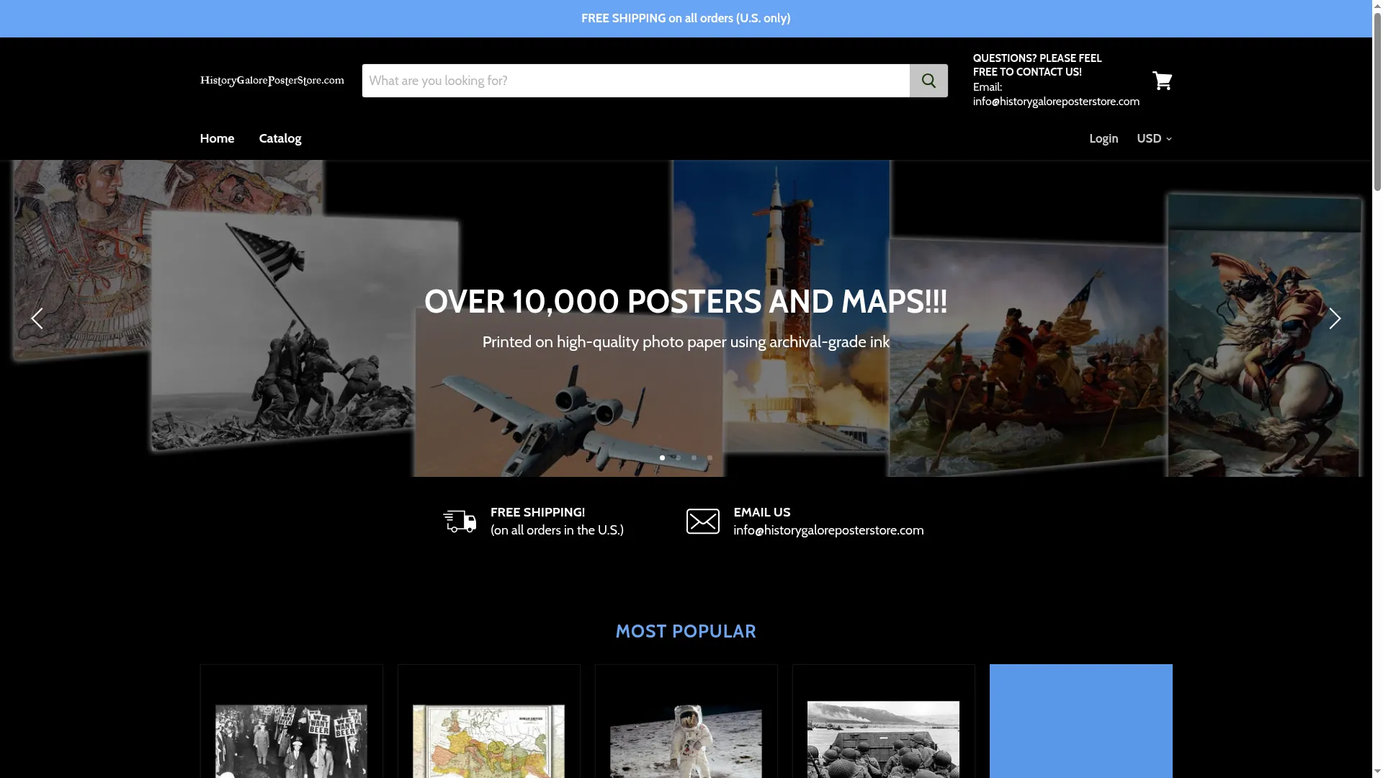Open the Home menu item
Image resolution: width=1383 pixels, height=778 pixels.
[x=217, y=138]
